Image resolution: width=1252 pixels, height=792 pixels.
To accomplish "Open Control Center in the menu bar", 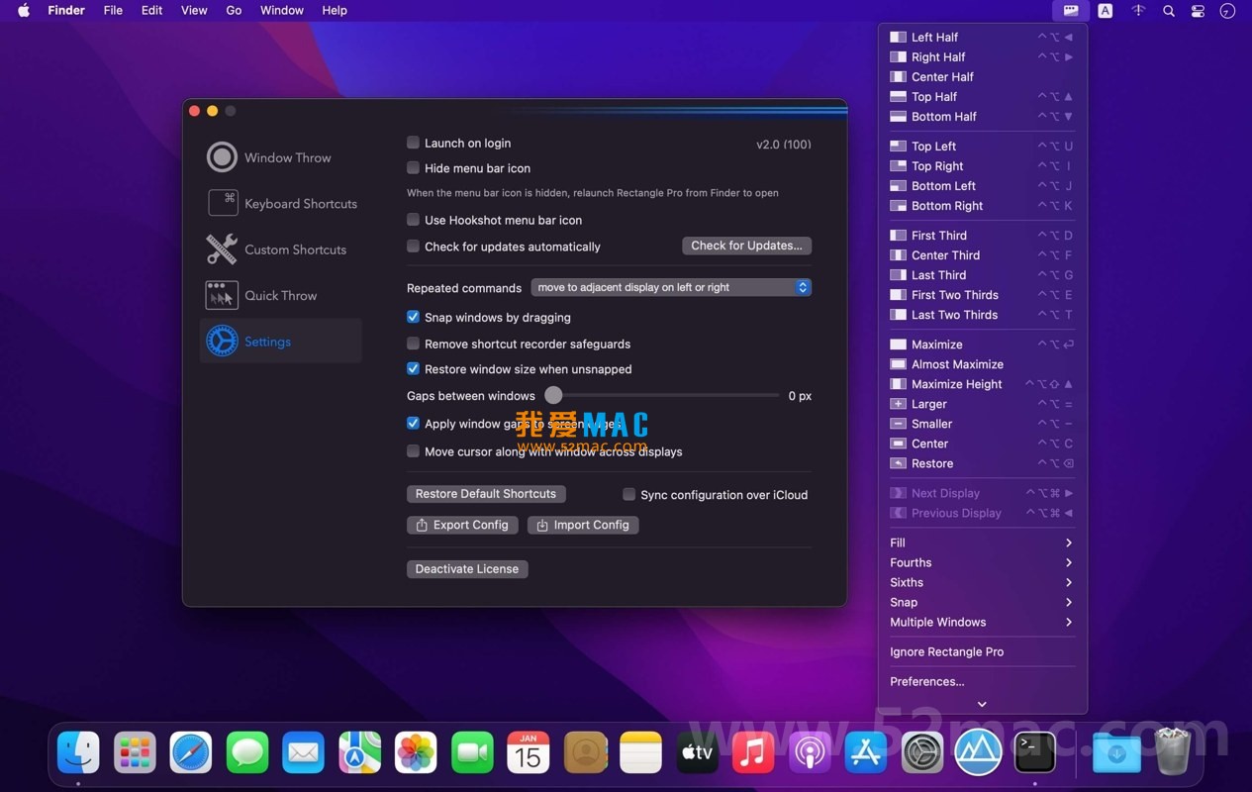I will click(x=1199, y=11).
